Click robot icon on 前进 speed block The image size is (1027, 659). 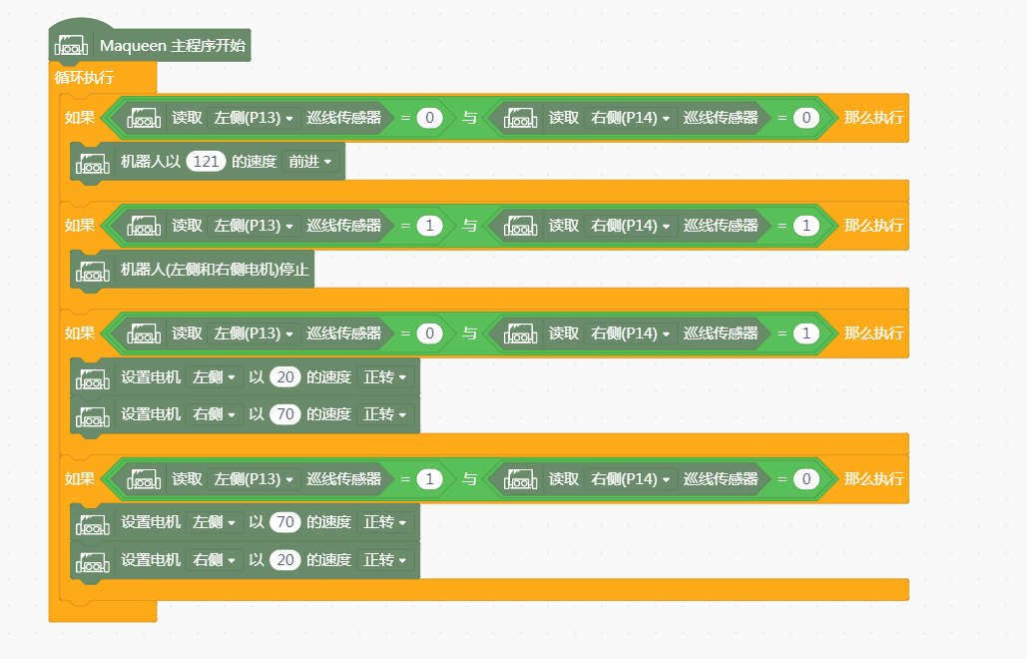tap(93, 163)
